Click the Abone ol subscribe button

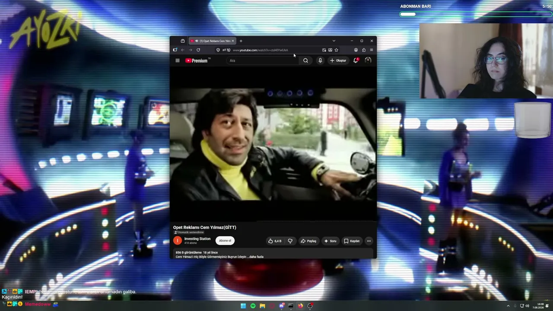(x=225, y=241)
